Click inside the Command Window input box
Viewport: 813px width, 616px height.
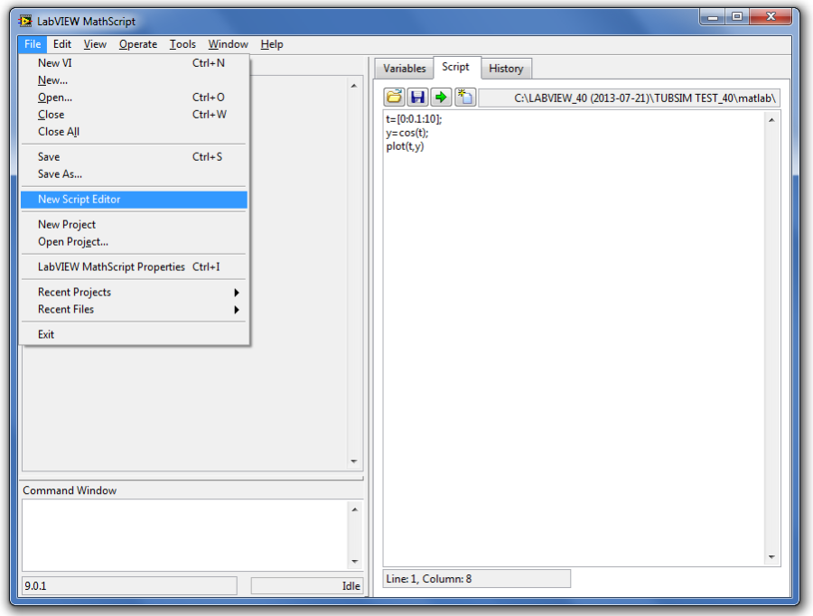click(x=185, y=535)
